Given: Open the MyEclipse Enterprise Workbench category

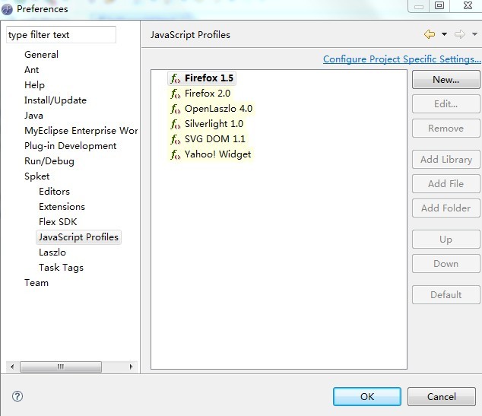Looking at the screenshot, I should 81,131.
